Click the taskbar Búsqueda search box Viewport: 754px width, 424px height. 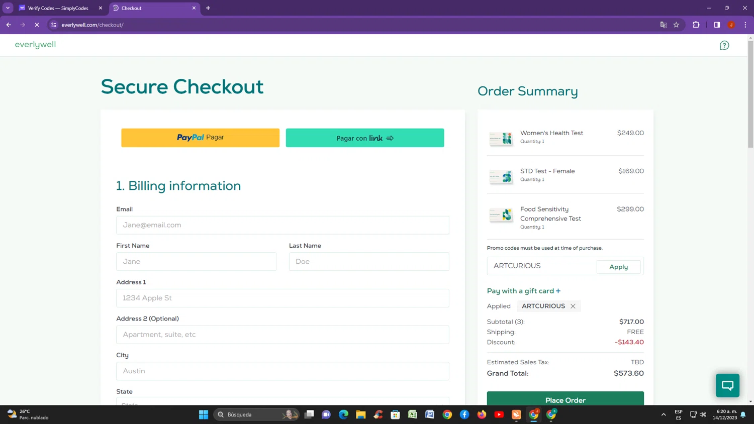click(x=256, y=414)
